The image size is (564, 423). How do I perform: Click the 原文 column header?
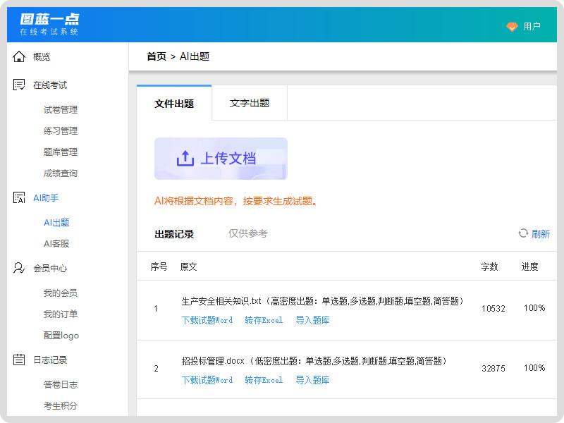click(x=189, y=266)
